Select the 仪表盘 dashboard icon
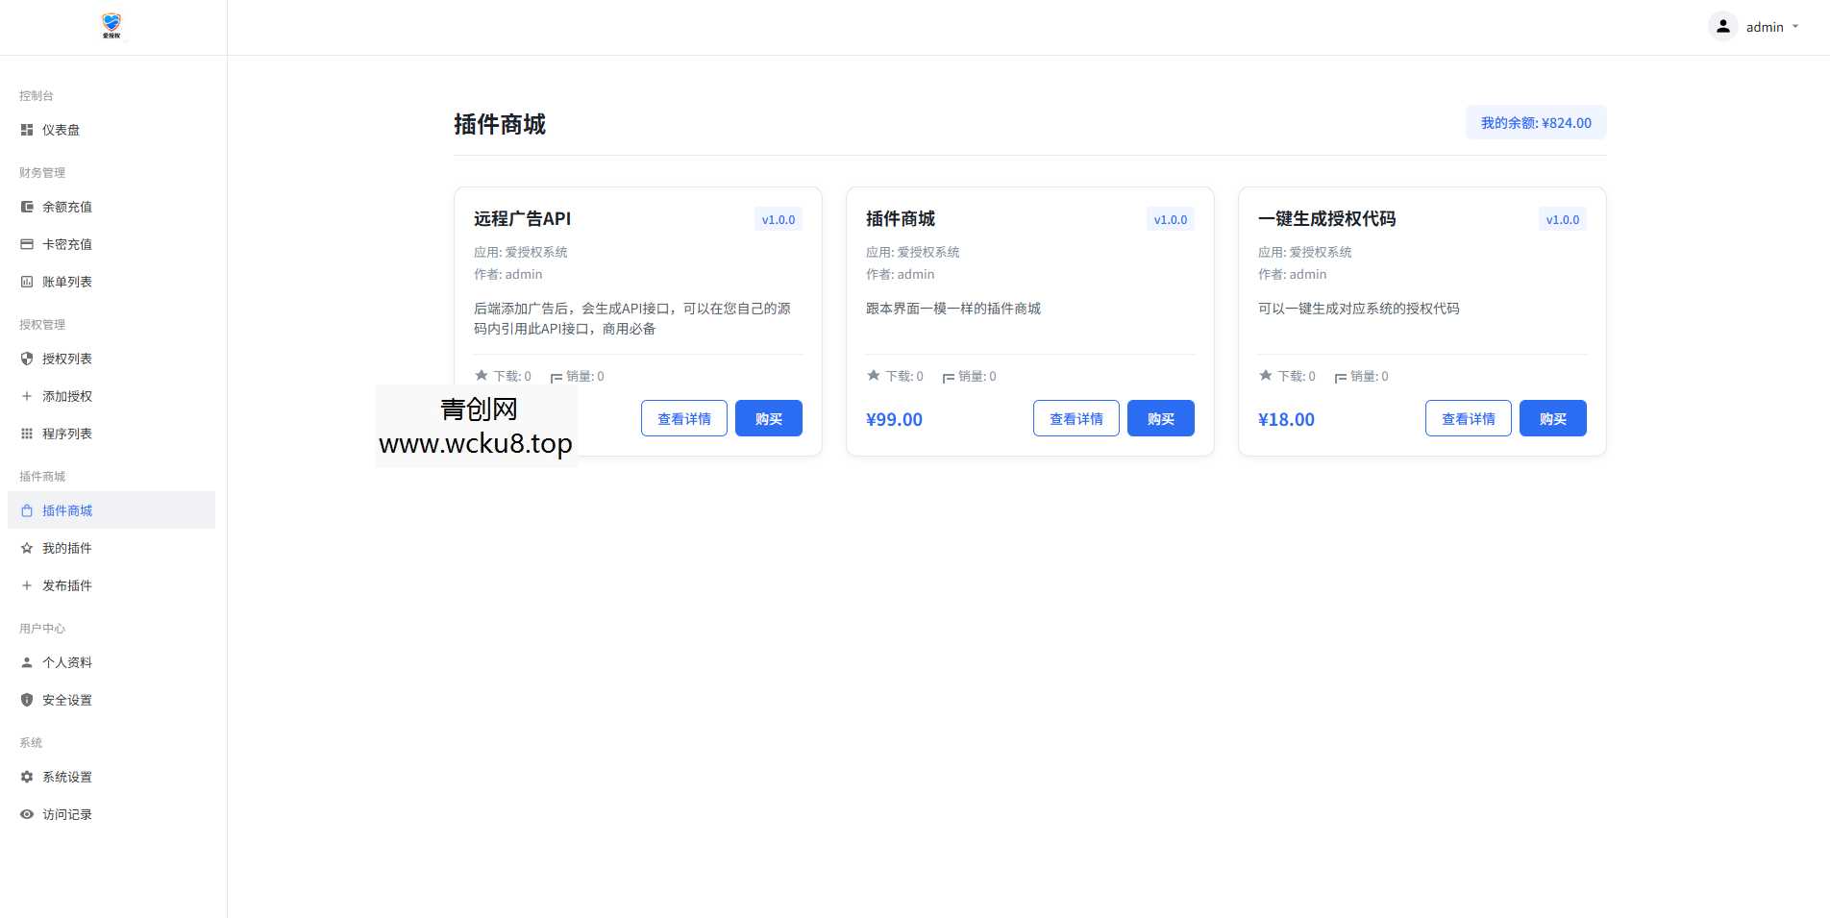The height and width of the screenshot is (918, 1830). pos(26,130)
